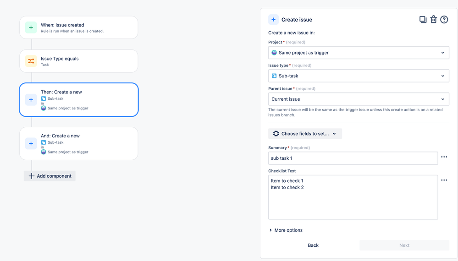Select the 'When: Issue created' trigger step
This screenshot has height=261, width=458.
pos(79,27)
